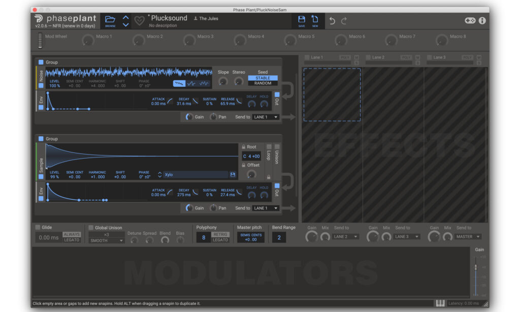
Task: Click the root note field C 4 +00
Action: tap(251, 156)
